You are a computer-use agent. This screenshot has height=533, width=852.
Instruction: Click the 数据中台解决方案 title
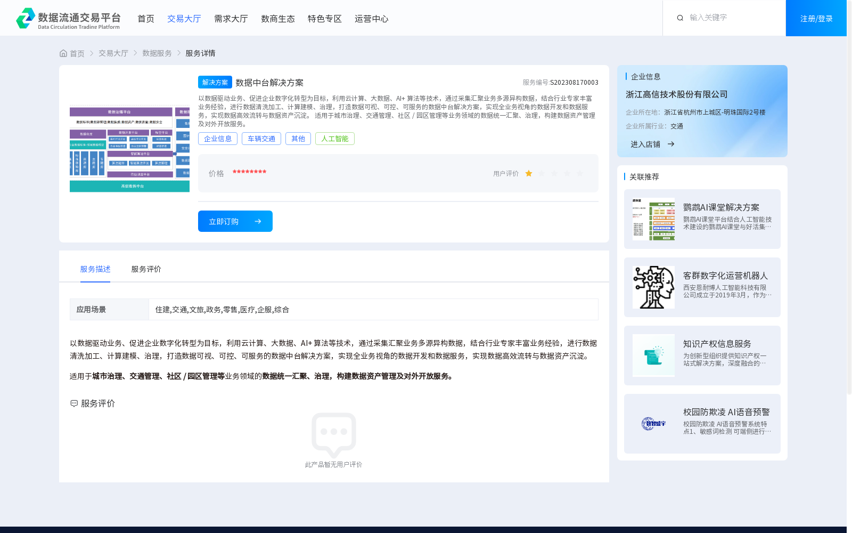click(x=269, y=83)
